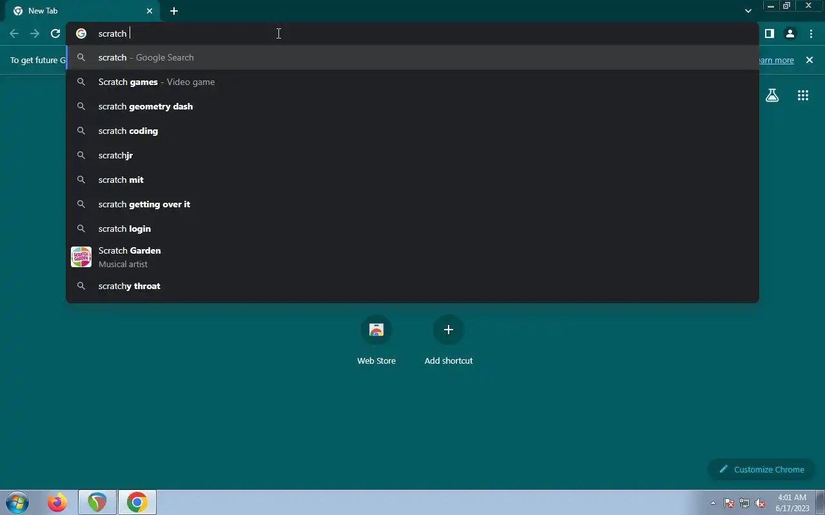
Task: Show hidden system tray icons
Action: tap(713, 503)
